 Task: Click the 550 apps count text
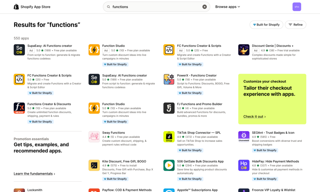[21, 38]
